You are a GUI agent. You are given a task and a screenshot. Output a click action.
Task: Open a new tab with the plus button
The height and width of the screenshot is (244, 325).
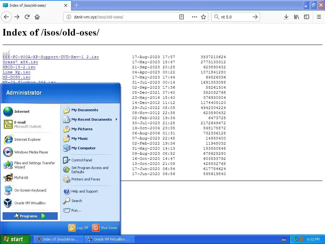tap(76, 5)
